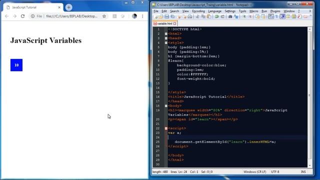Open the Window menu
This screenshot has height=180, width=320.
click(x=289, y=11)
